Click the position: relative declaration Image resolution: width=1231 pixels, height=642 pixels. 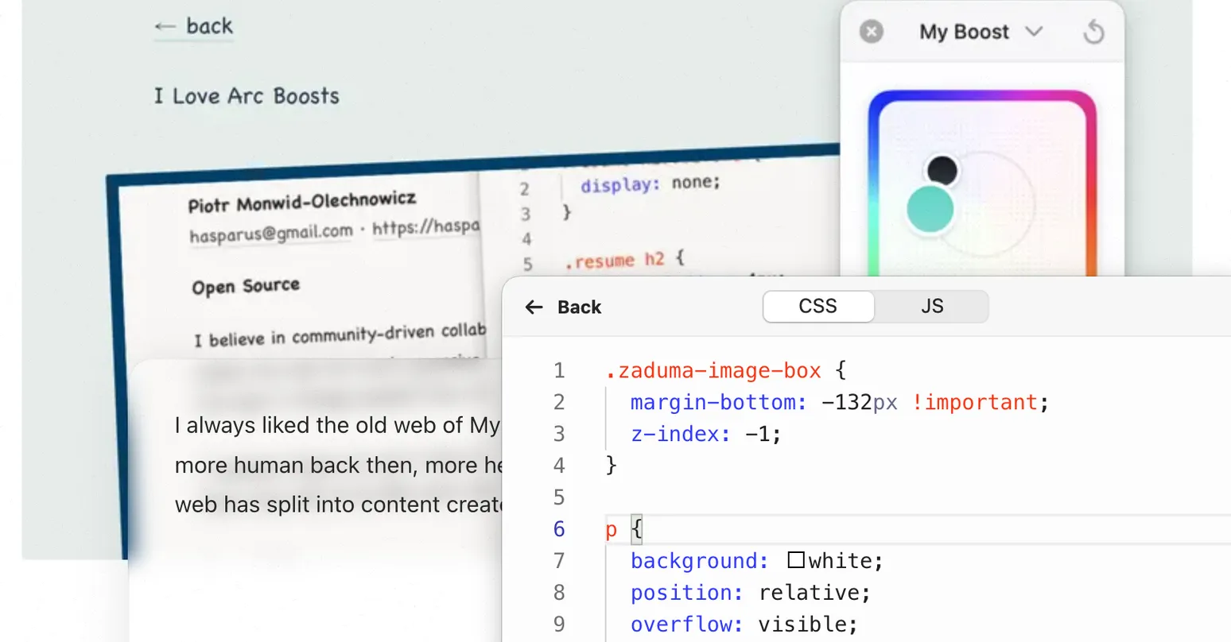point(750,593)
